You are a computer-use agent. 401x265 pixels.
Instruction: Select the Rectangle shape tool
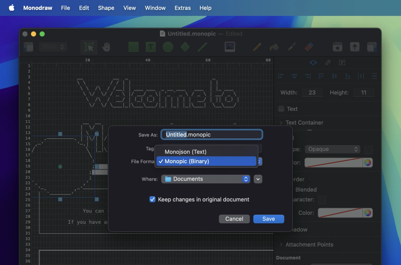point(133,47)
